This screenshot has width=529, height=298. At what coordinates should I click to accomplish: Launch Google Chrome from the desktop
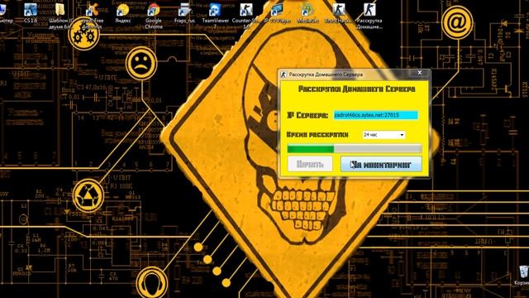click(x=154, y=15)
